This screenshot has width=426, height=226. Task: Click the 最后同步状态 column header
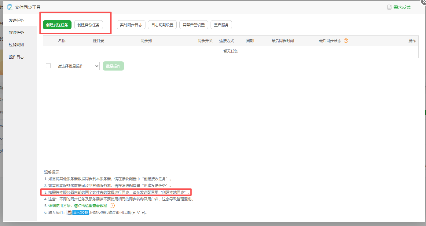tap(330, 41)
